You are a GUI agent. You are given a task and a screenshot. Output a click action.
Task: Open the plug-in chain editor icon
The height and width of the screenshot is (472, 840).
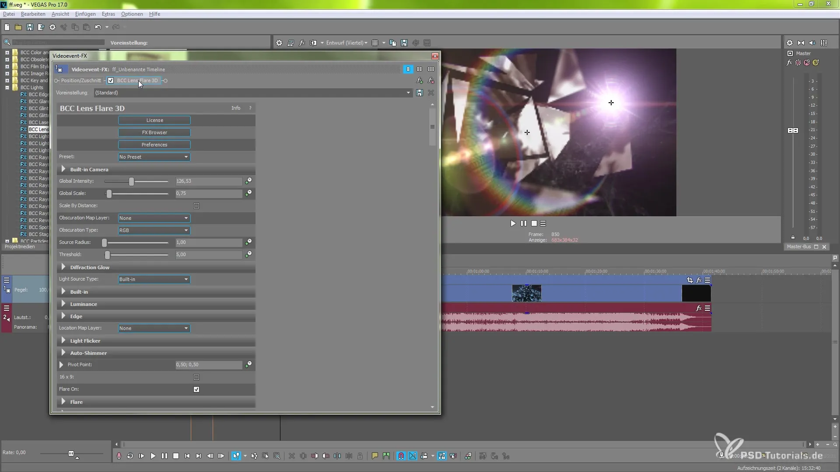coord(420,80)
